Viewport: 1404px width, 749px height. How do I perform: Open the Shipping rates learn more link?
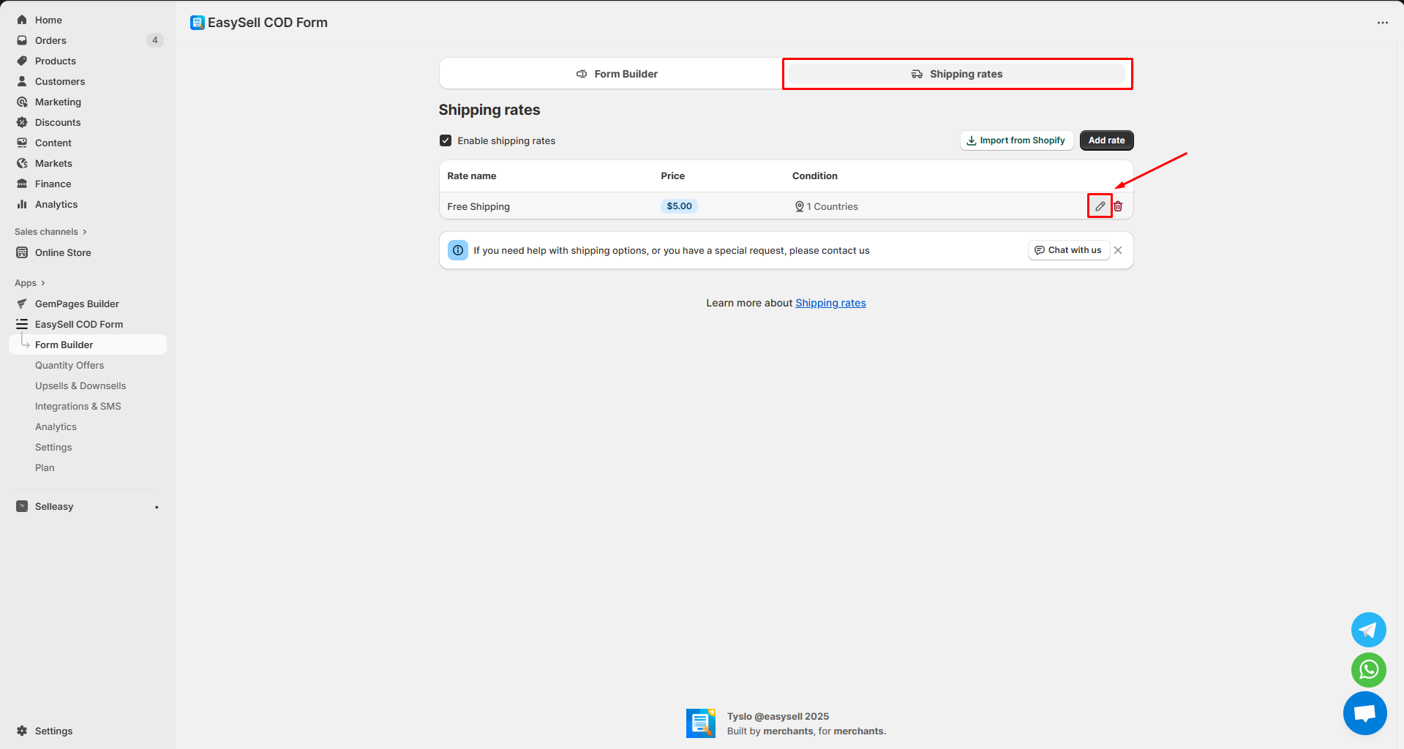[x=830, y=303]
